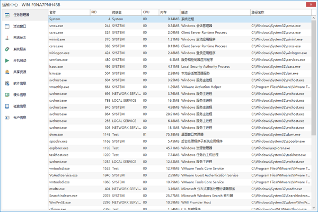Select the dwm.exe process row

(x=180, y=135)
